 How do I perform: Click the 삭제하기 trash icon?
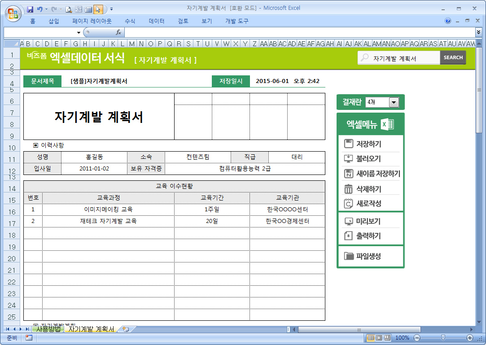pyautogui.click(x=349, y=189)
